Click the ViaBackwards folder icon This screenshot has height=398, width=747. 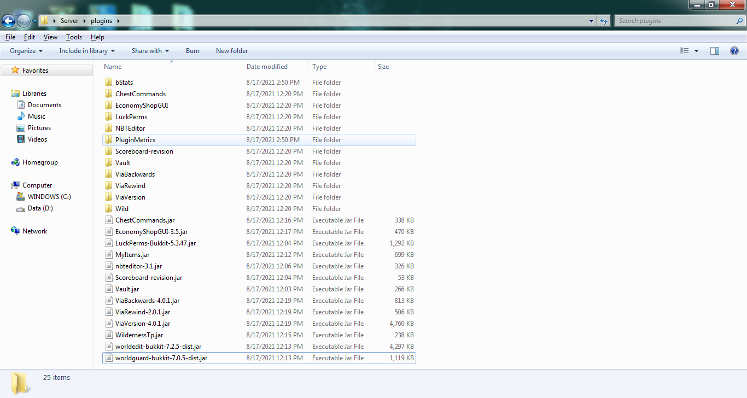click(x=109, y=174)
